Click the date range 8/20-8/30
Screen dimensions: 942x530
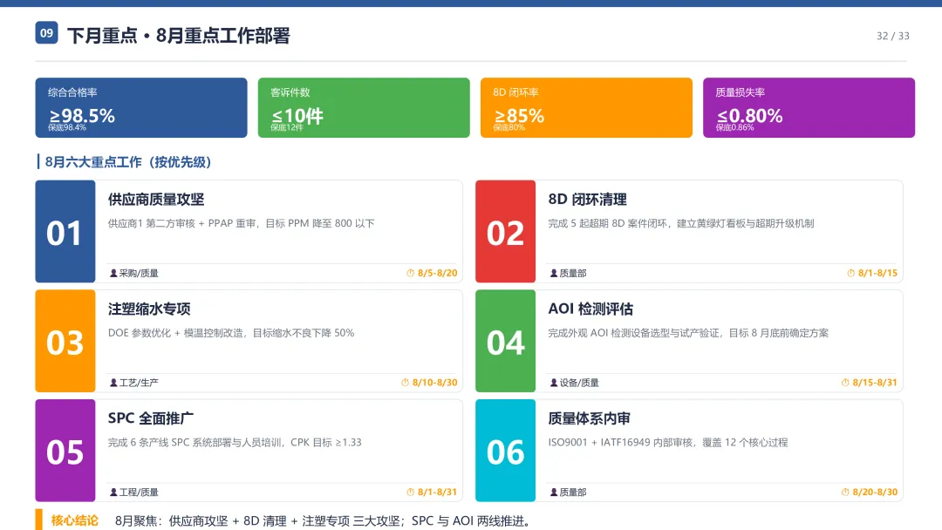pyautogui.click(x=875, y=493)
